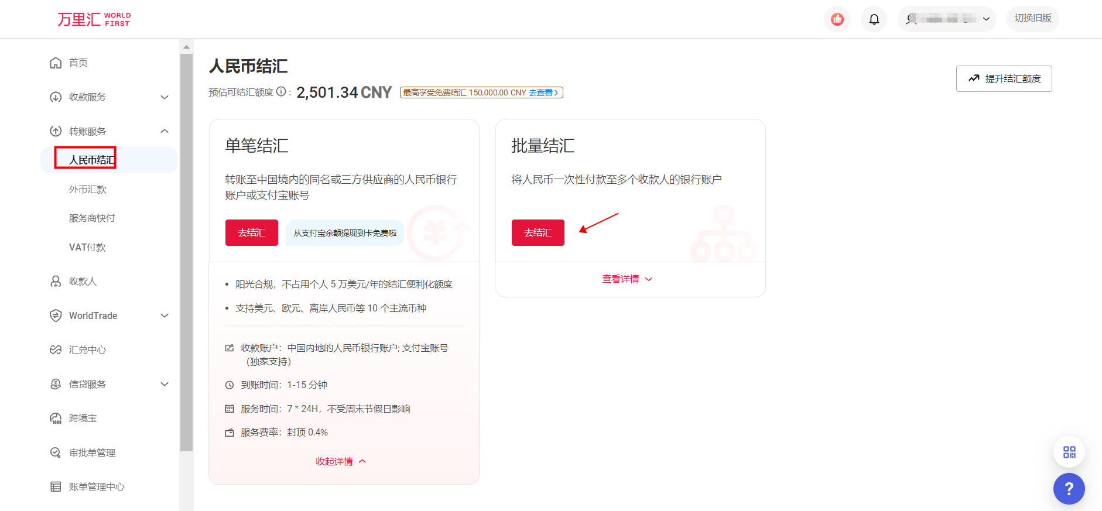This screenshot has height=511, width=1102.
Task: Click the 首页 home icon in sidebar
Action: (x=56, y=63)
